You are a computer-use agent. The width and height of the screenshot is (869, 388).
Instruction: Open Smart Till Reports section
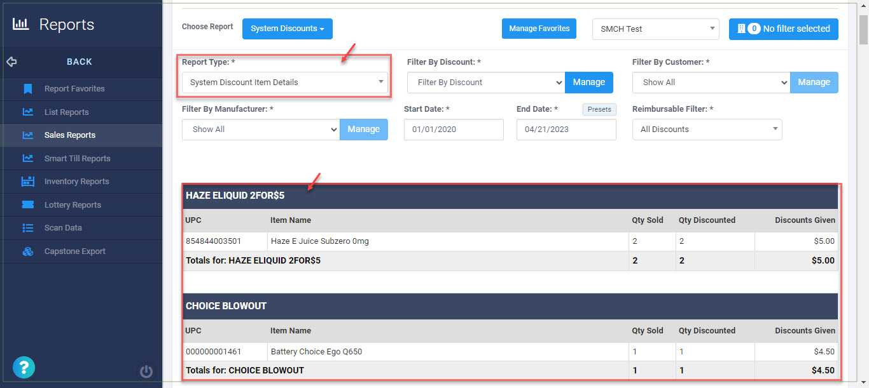tap(81, 159)
